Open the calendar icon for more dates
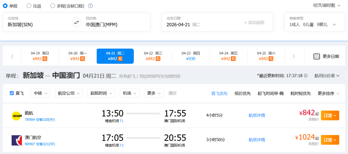The height and width of the screenshot is (154, 348). tap(317, 56)
